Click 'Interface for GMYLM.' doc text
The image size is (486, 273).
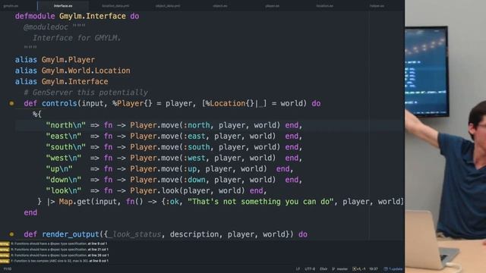(x=77, y=38)
